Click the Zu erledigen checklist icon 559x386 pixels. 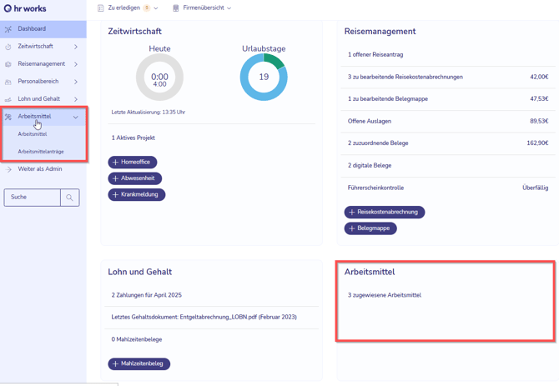[100, 8]
